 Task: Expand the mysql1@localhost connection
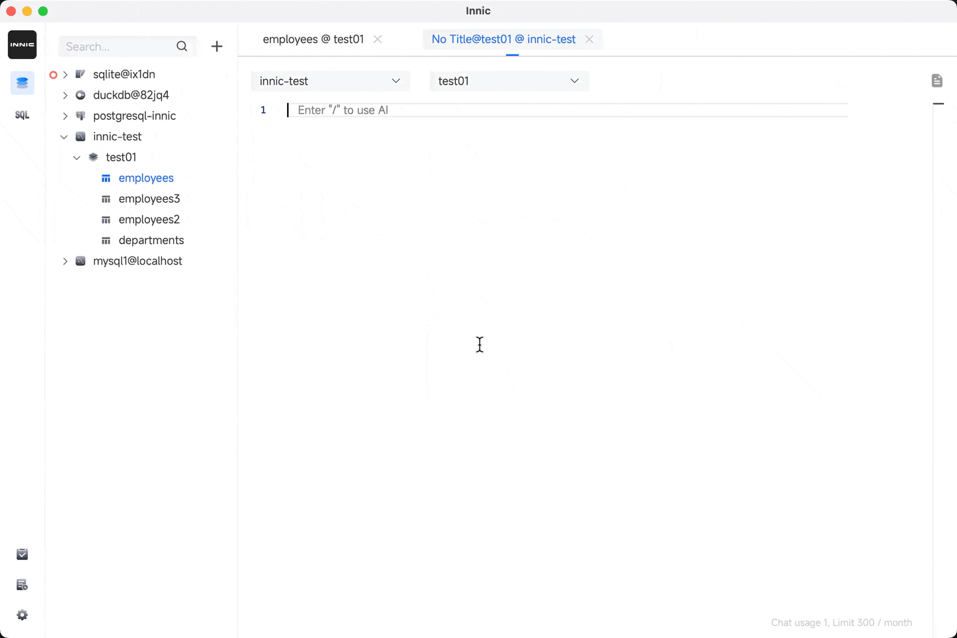tap(65, 261)
